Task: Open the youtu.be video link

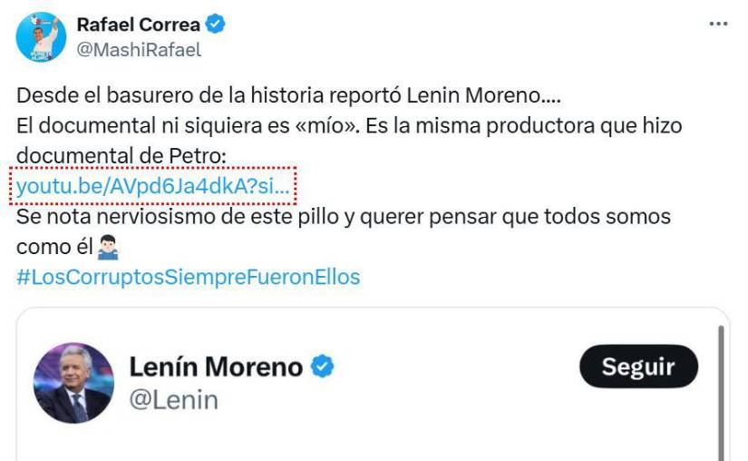Action: click(154, 187)
